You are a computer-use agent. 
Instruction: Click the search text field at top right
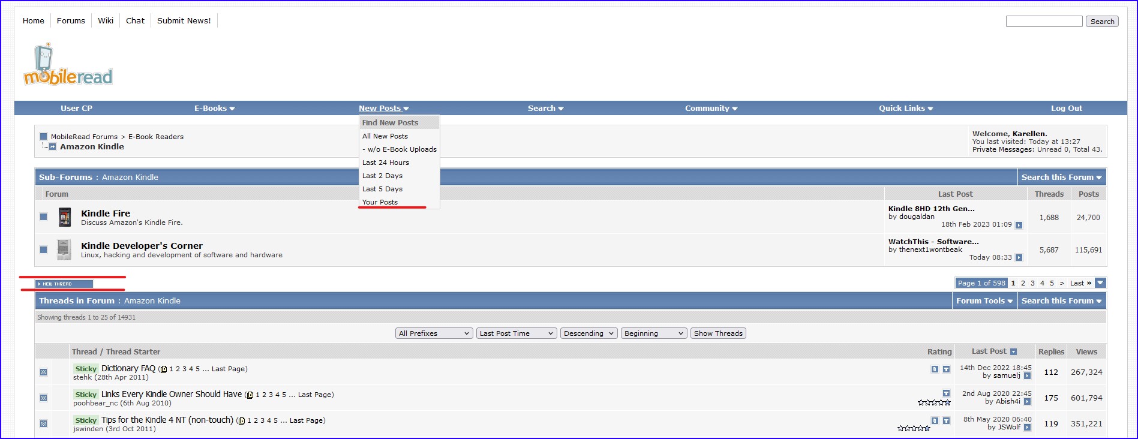tap(1044, 22)
